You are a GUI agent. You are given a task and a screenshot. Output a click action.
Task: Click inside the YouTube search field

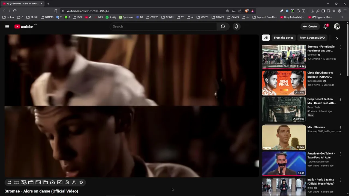click(164, 26)
